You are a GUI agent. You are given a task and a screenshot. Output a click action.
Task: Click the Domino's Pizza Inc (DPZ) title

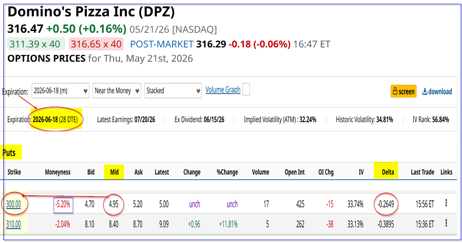(x=91, y=12)
